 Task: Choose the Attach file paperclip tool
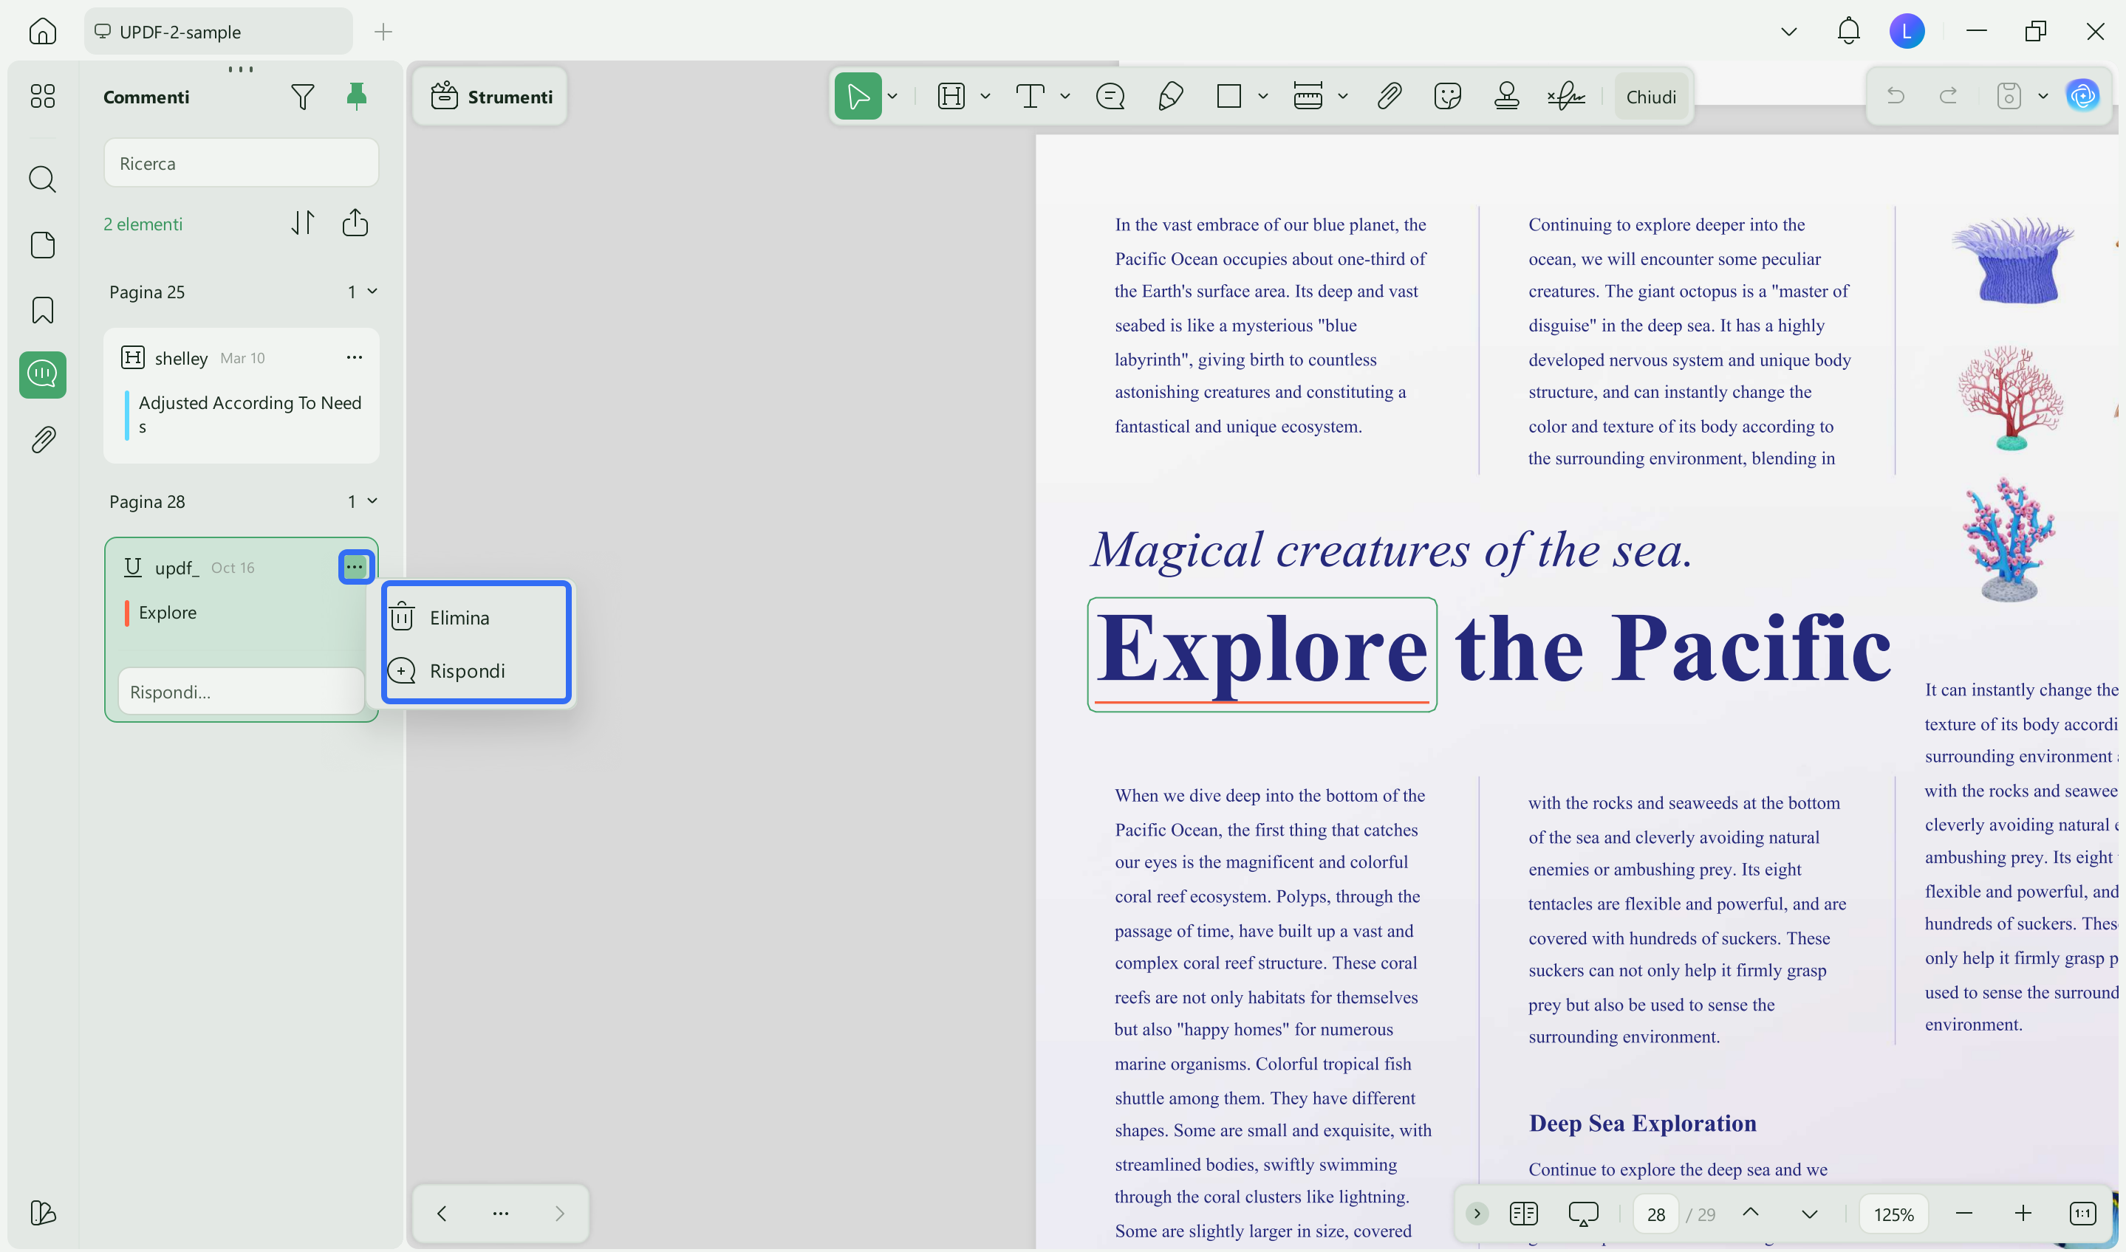(1390, 96)
